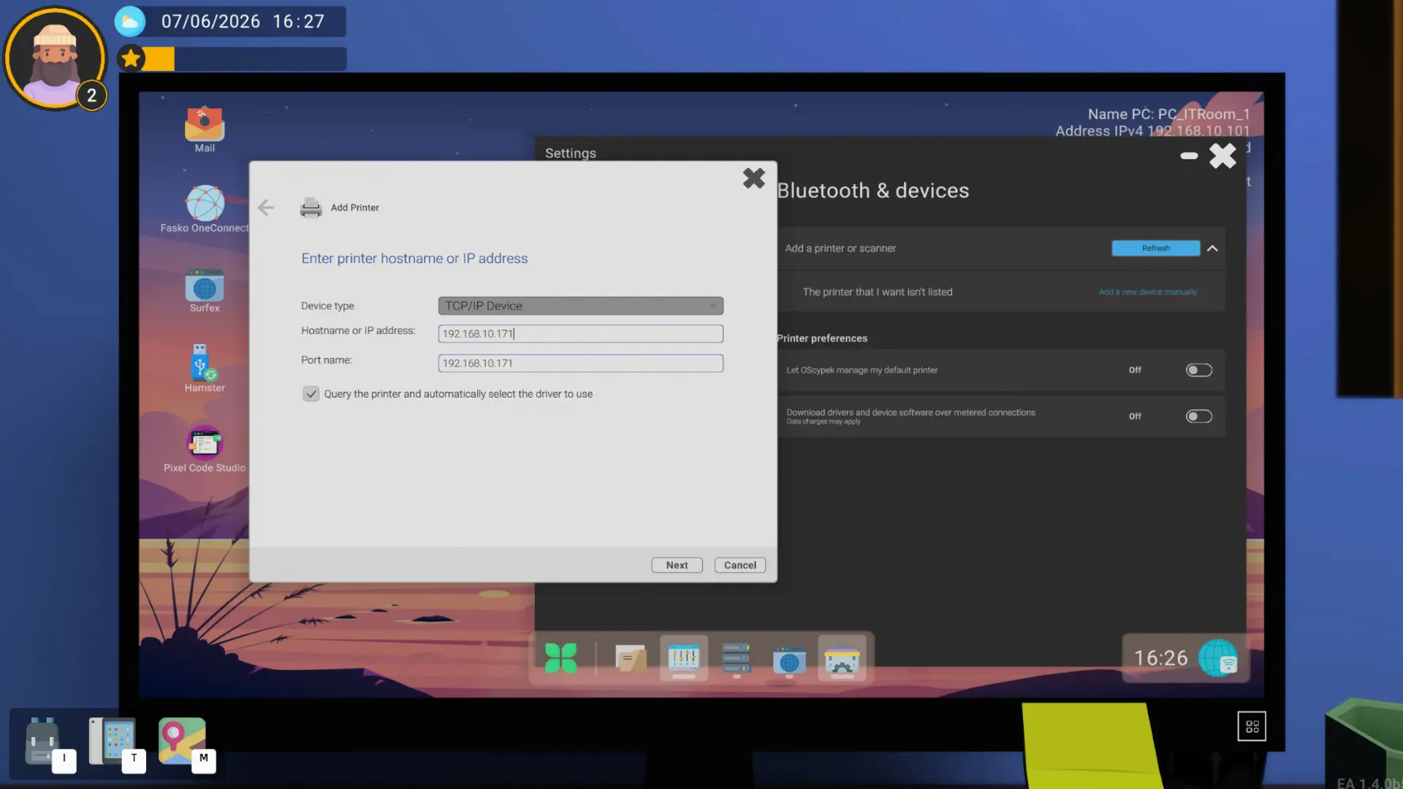Click the grid icon at monitor corner
The height and width of the screenshot is (789, 1403).
[x=1252, y=726]
